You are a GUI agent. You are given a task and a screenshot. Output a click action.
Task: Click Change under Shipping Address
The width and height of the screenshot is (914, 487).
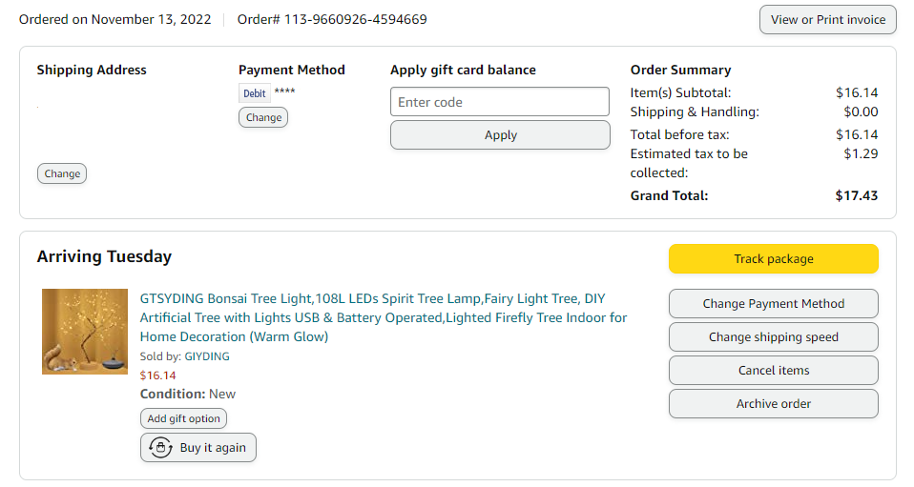(x=62, y=173)
